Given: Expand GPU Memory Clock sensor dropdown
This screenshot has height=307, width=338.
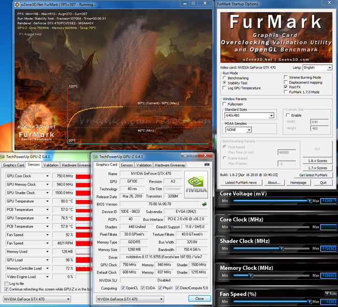Looking at the screenshot, I should (47, 184).
